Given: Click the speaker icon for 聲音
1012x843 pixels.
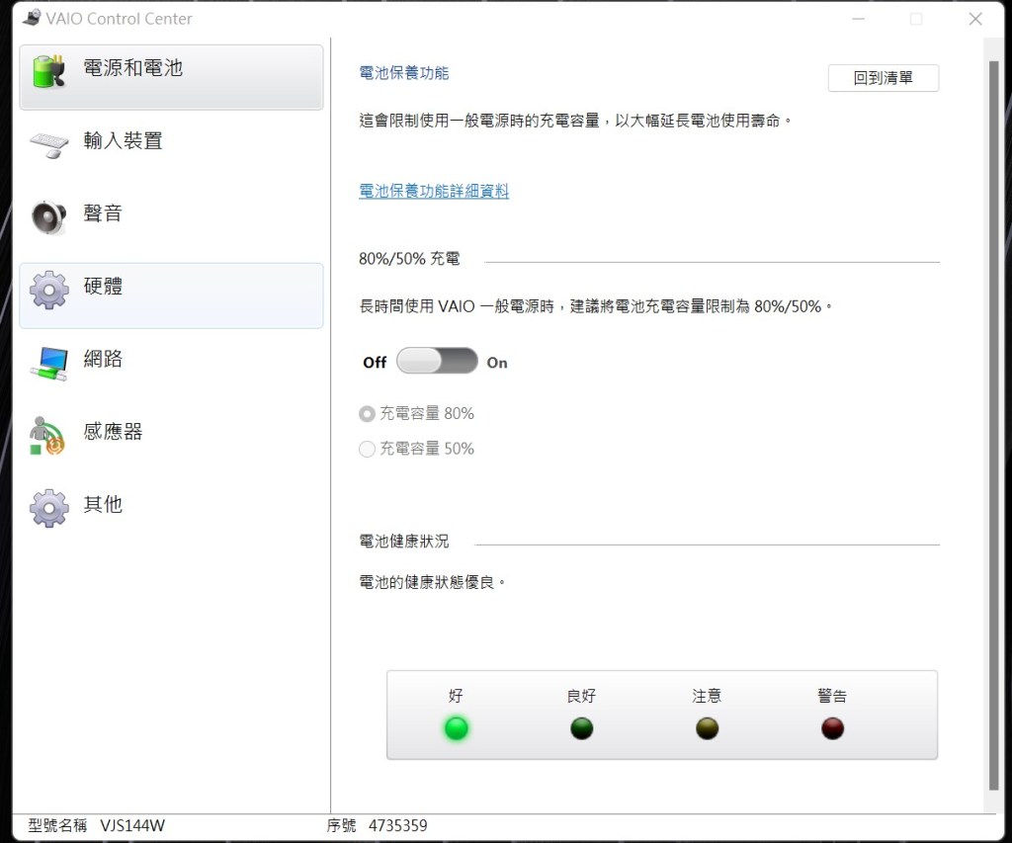Looking at the screenshot, I should point(48,216).
